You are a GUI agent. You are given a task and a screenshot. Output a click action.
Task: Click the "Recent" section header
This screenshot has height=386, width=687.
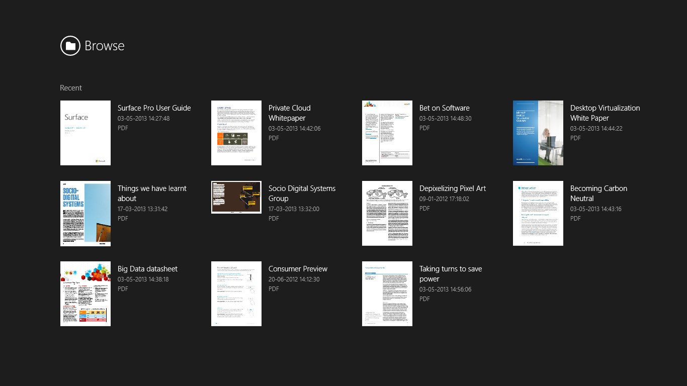[x=70, y=88]
